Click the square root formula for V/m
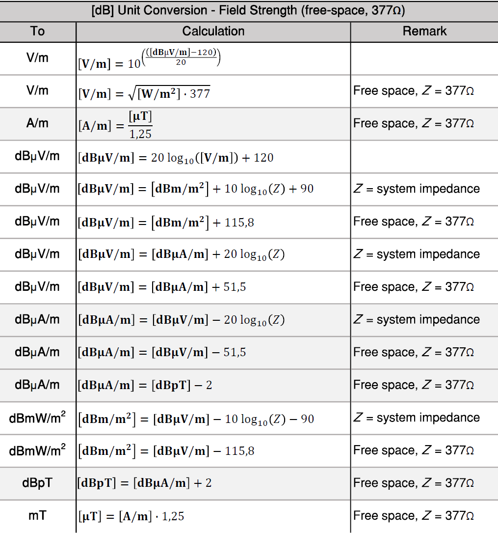 [x=144, y=92]
